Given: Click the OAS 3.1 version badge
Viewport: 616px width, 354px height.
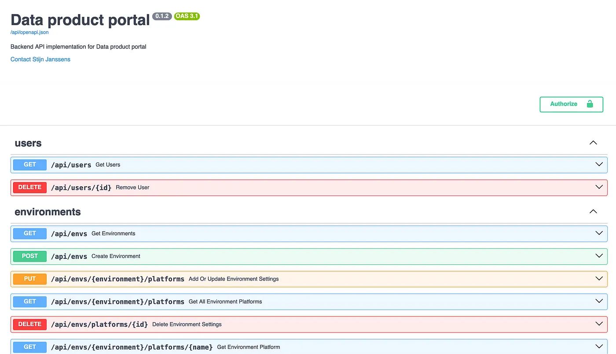Looking at the screenshot, I should point(187,16).
